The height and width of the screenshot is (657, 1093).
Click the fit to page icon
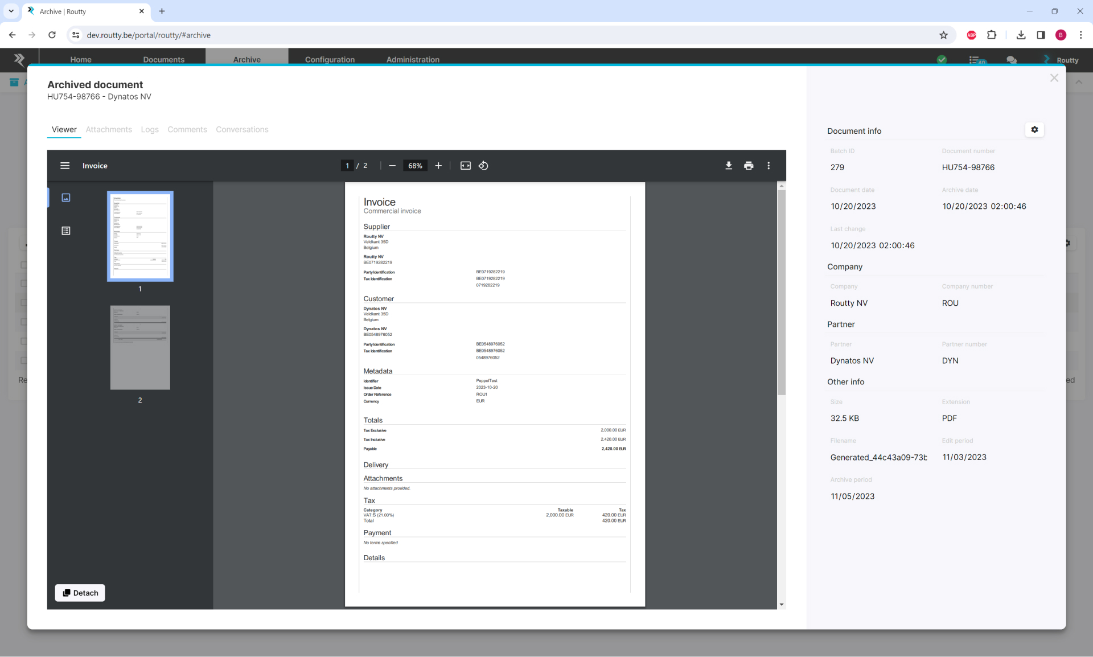pyautogui.click(x=465, y=166)
